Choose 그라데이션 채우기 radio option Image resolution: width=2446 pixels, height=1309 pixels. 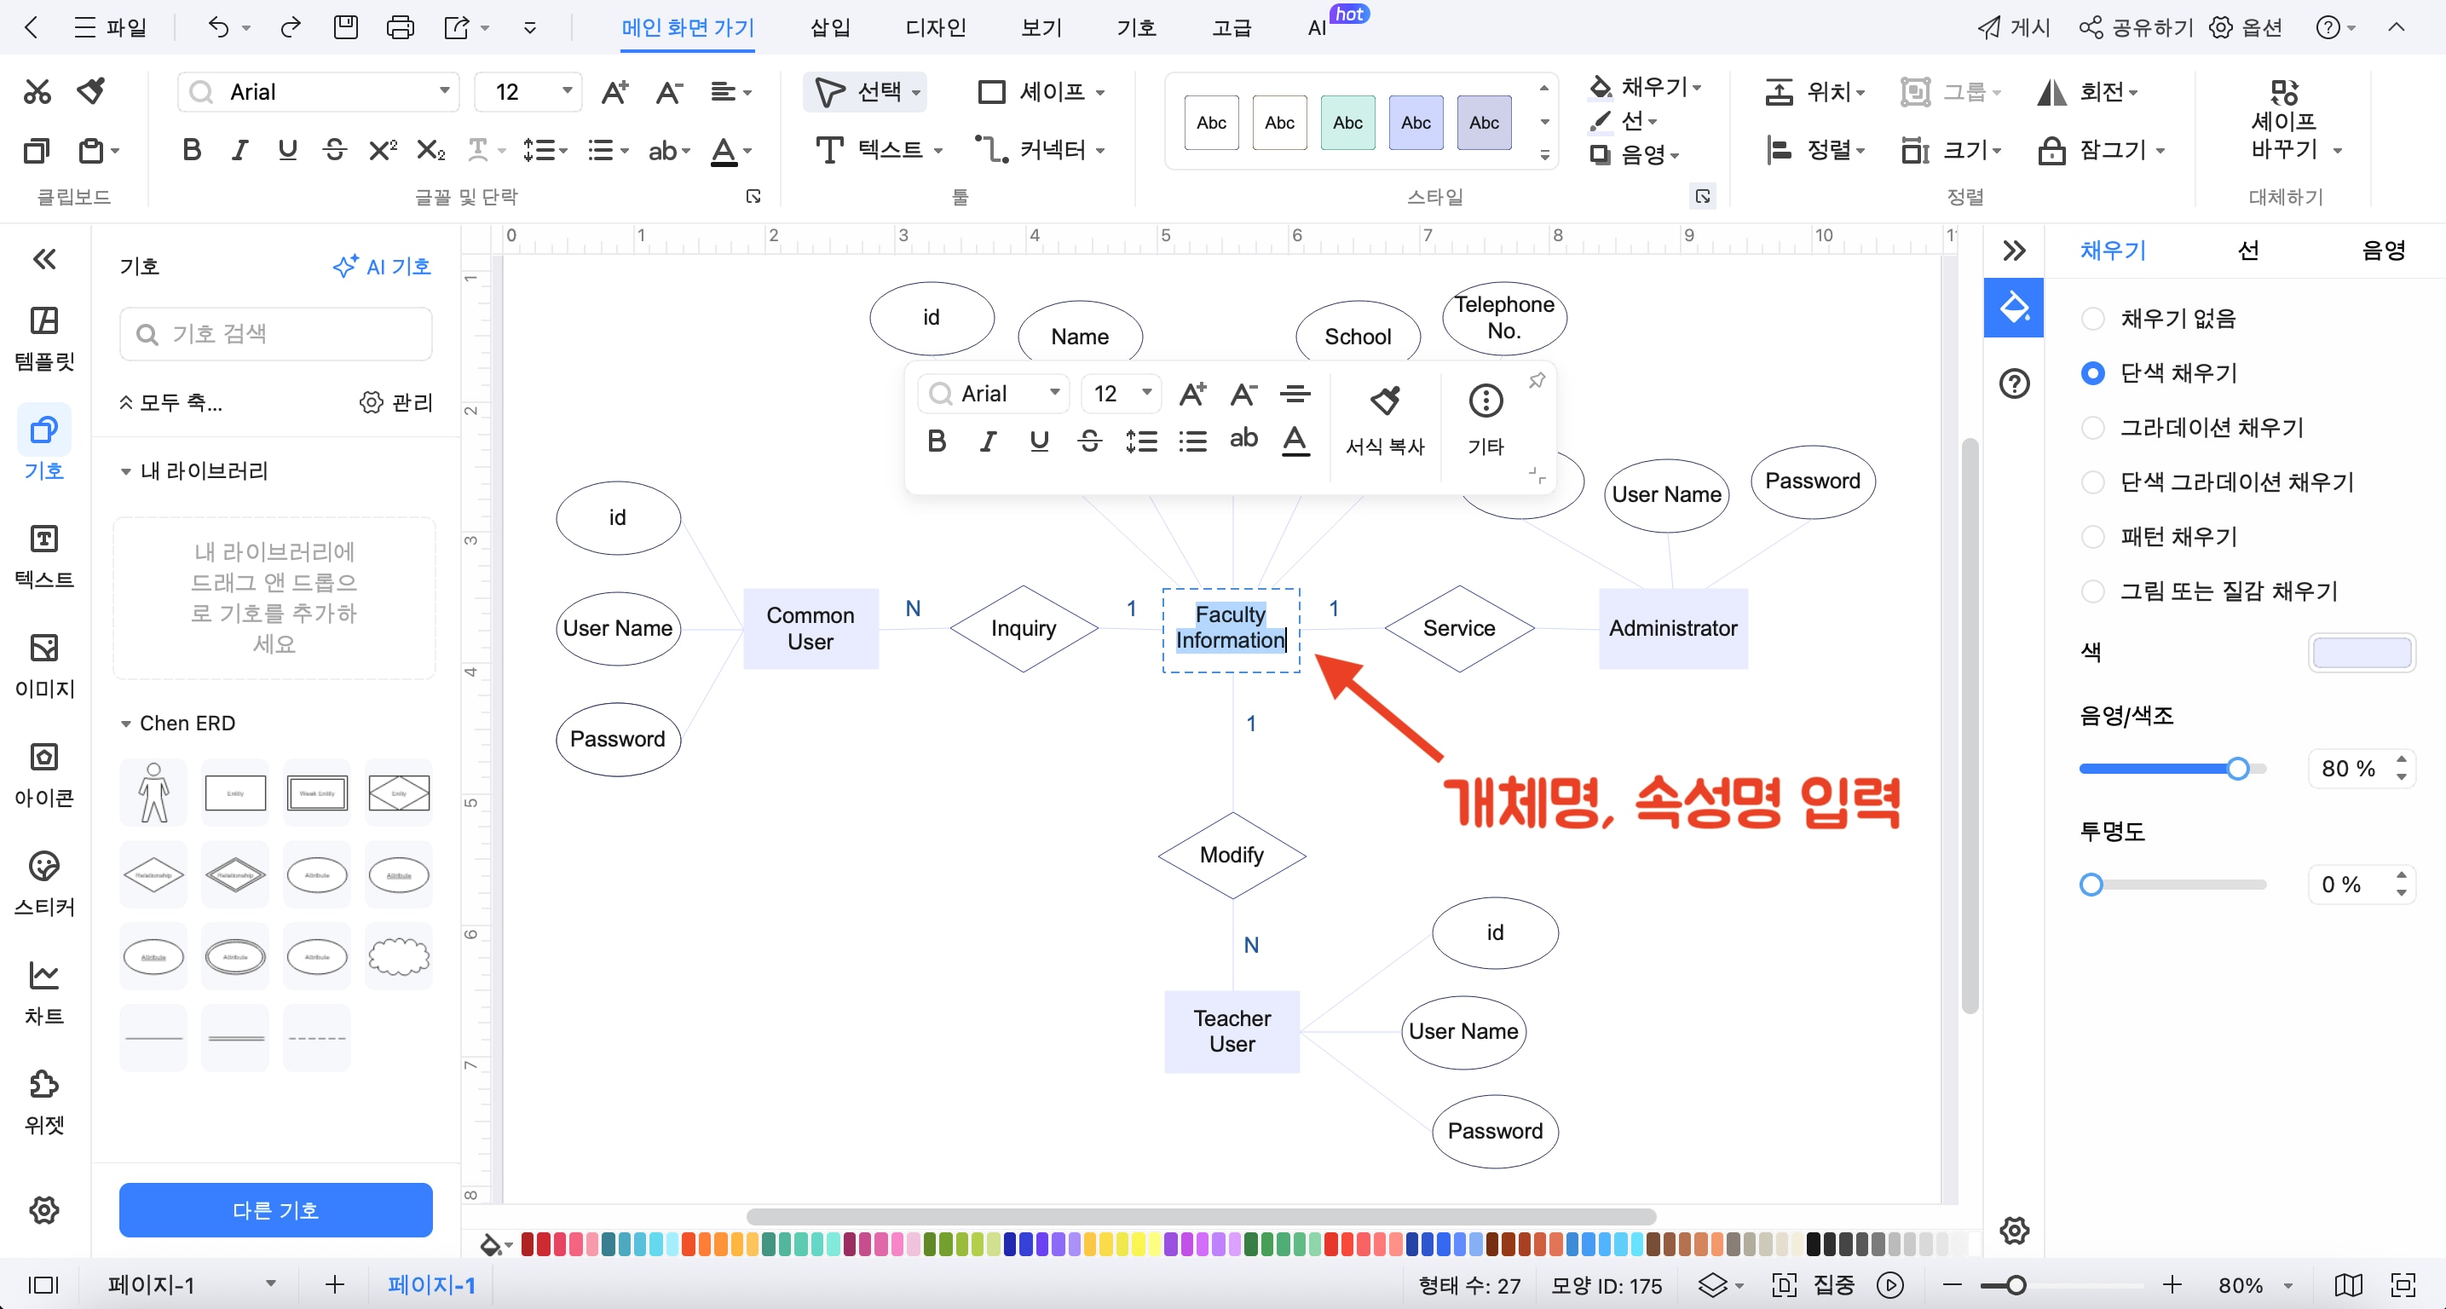point(2093,428)
